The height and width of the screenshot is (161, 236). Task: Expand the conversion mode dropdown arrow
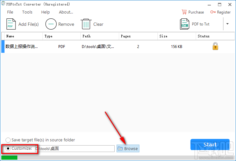(x=227, y=24)
